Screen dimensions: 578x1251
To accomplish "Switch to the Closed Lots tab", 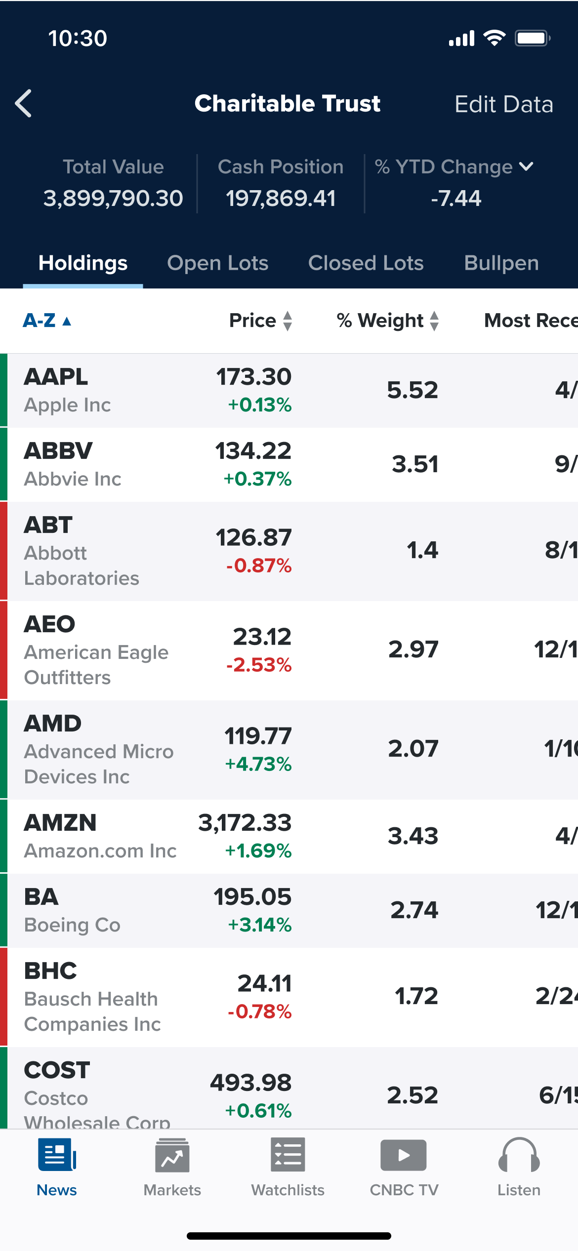I will (366, 263).
